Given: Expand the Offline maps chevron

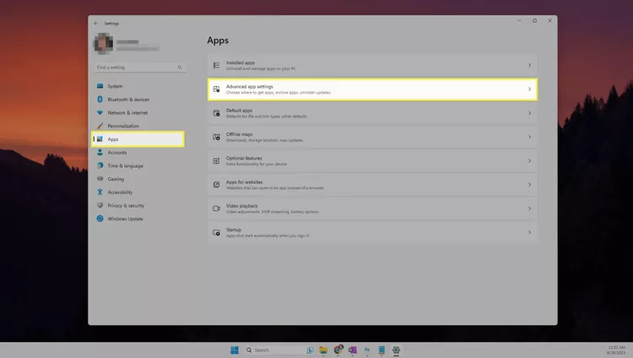Looking at the screenshot, I should pos(530,137).
